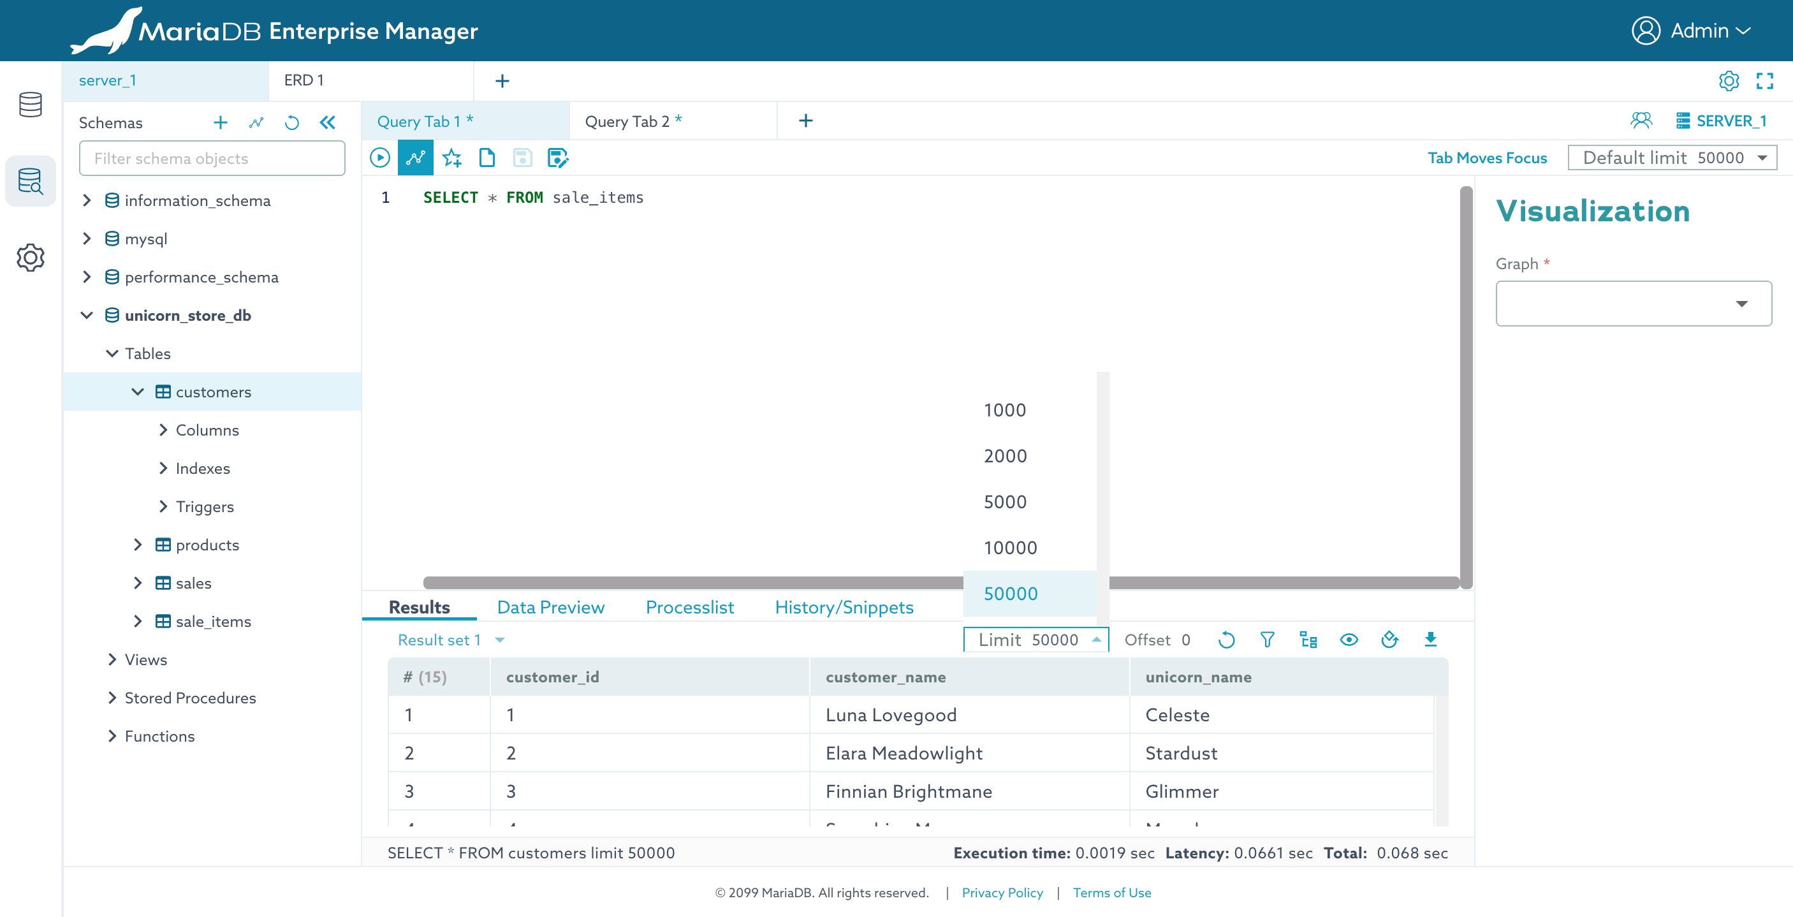Collapse the Schemas sidebar with the double chevron

pyautogui.click(x=327, y=122)
